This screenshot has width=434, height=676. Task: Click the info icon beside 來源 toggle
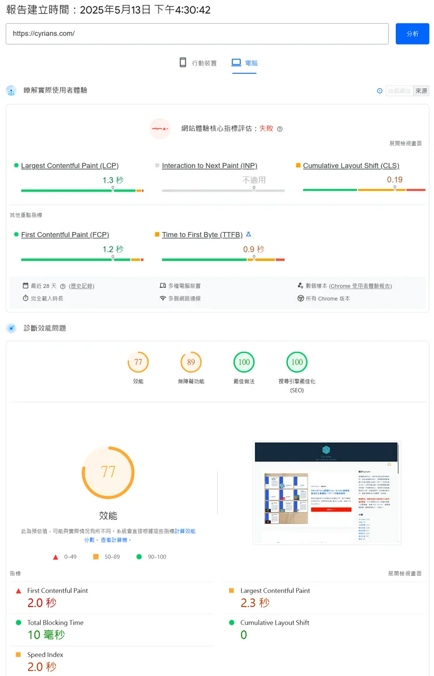coord(380,91)
